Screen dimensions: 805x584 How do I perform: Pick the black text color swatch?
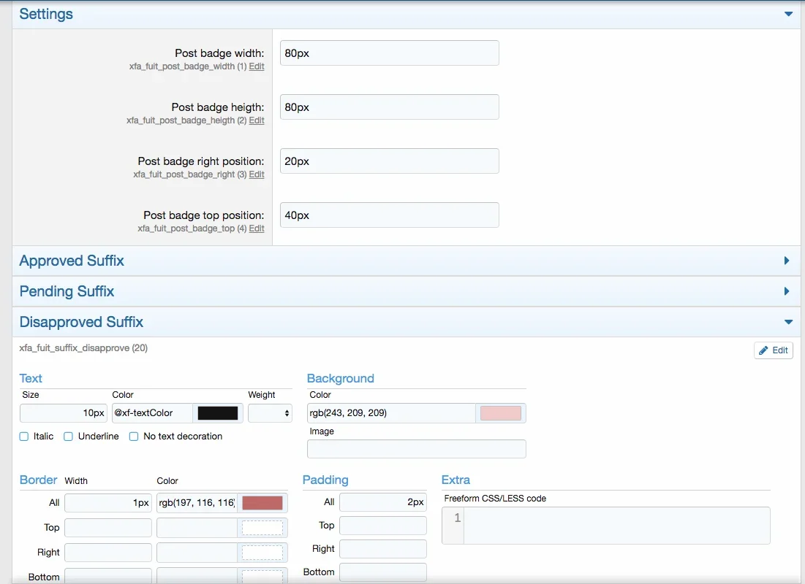click(218, 413)
